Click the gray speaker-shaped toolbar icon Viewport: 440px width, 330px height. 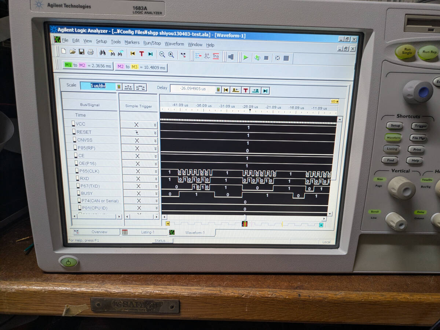click(x=231, y=57)
